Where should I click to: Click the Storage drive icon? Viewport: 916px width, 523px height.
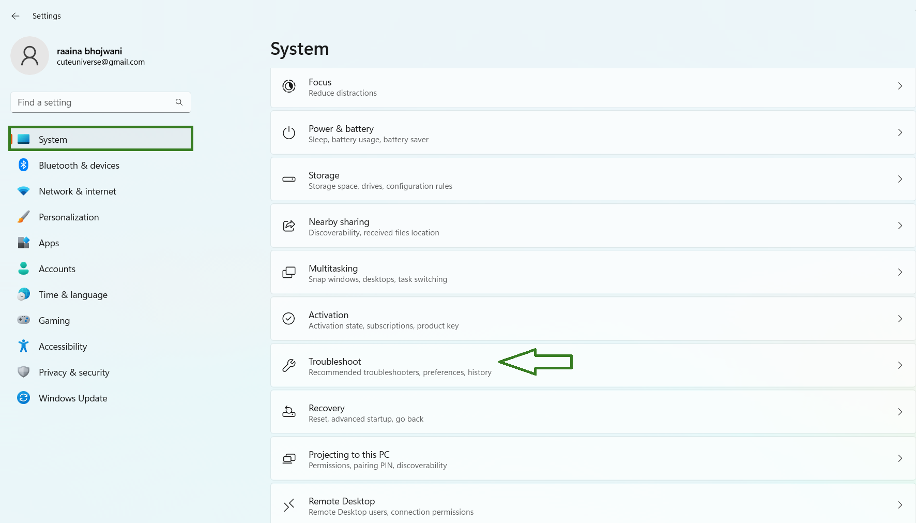point(289,180)
